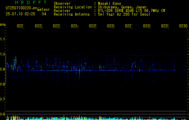The image size is (189, 120).
Task: Click the date stamp 25.07.10 02:20
Action: point(20,14)
